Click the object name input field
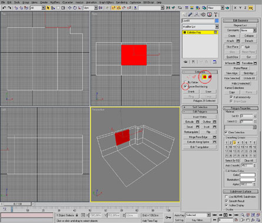 198,21
